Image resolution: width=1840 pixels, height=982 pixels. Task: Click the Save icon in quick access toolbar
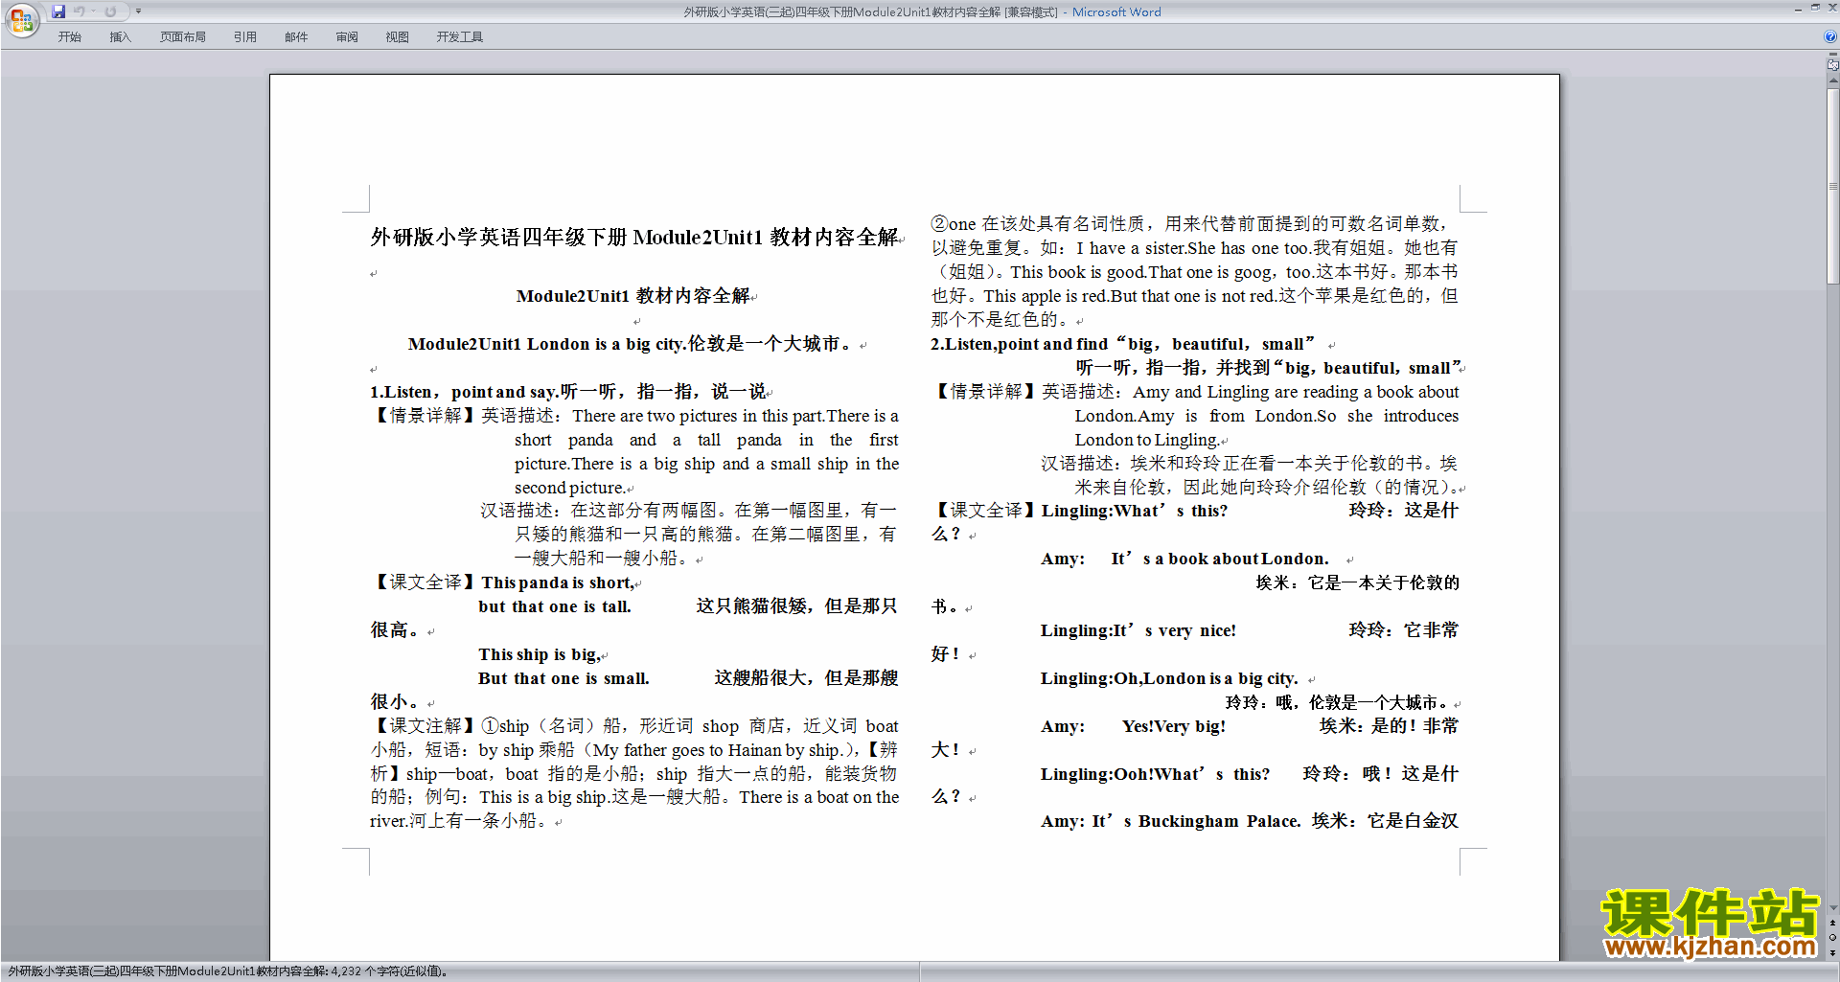click(x=58, y=11)
